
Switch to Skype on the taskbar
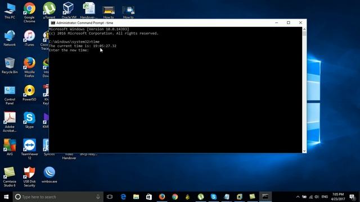[x=214, y=197]
